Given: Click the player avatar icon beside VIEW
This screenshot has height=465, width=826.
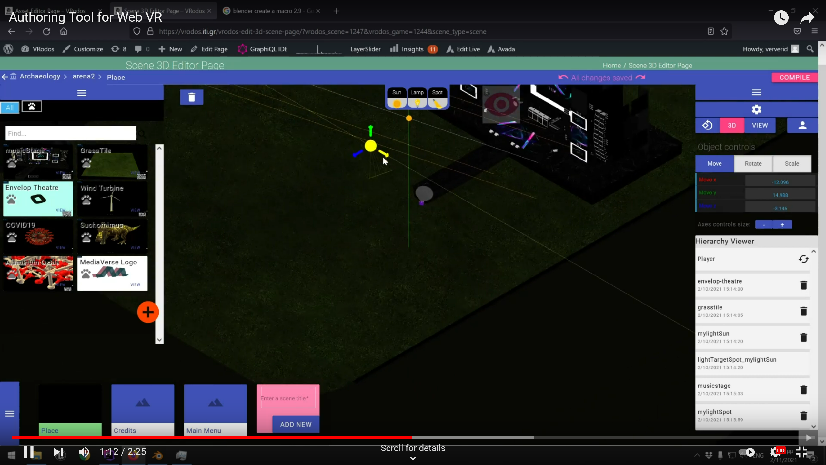Looking at the screenshot, I should point(802,125).
